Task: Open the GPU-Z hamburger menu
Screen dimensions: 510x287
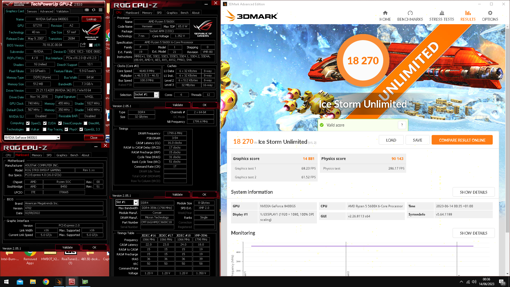Action: (x=100, y=10)
